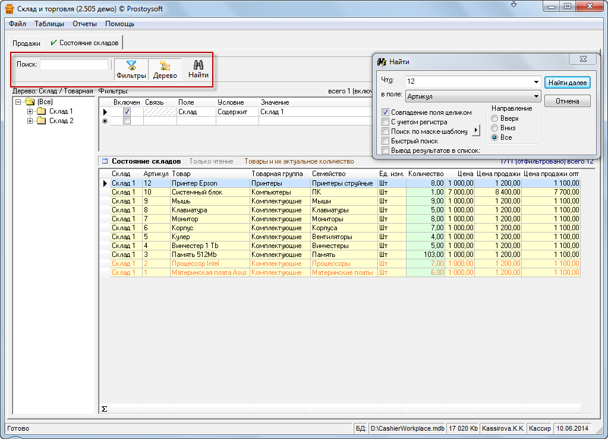Switch to the Продажи tab

click(x=27, y=43)
